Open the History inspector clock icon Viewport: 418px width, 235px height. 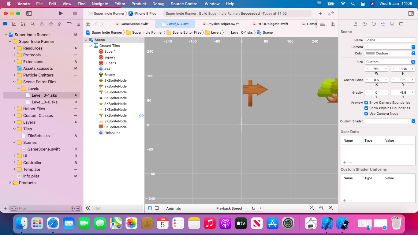click(364, 24)
